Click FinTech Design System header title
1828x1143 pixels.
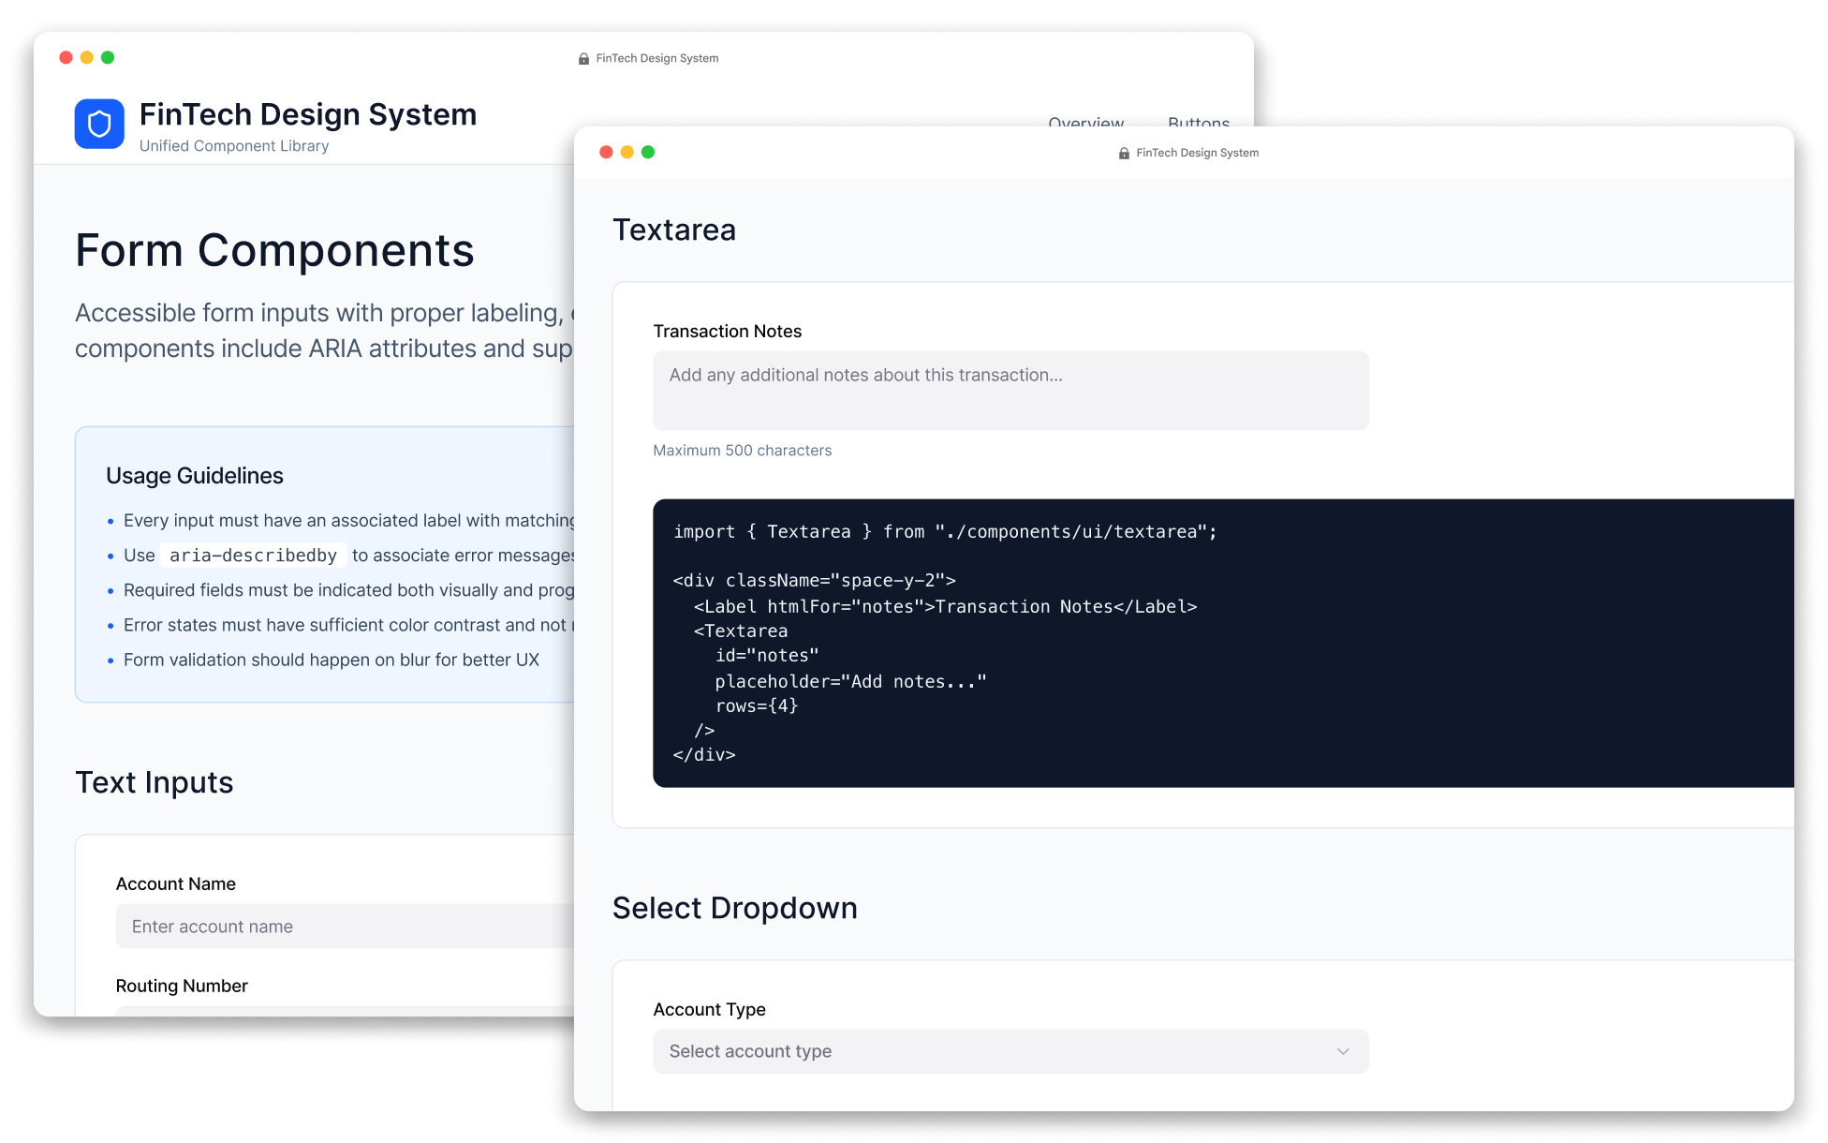coord(308,114)
